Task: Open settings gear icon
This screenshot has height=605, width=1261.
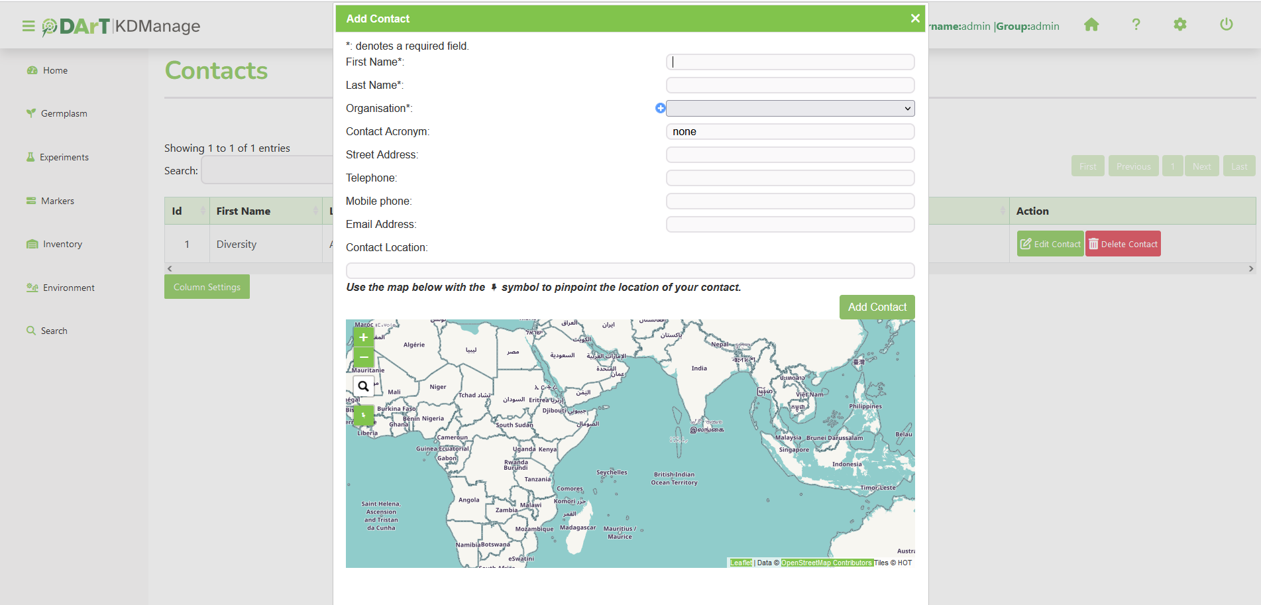Action: click(1180, 25)
